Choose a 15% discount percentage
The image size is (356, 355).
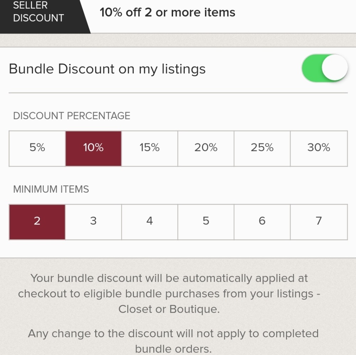[x=150, y=148]
